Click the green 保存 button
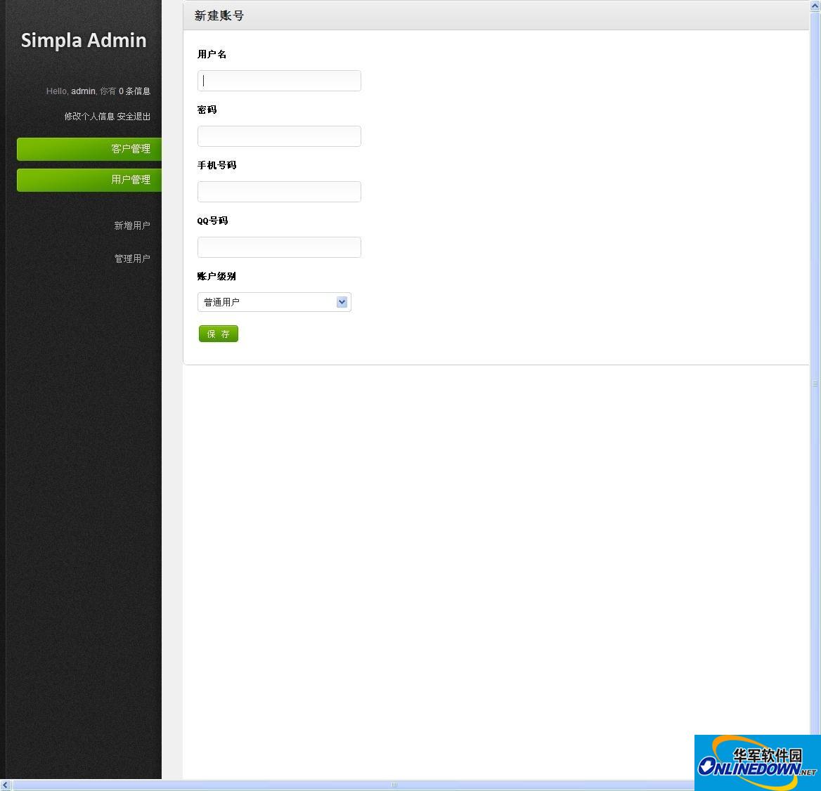The width and height of the screenshot is (821, 791). 219,334
